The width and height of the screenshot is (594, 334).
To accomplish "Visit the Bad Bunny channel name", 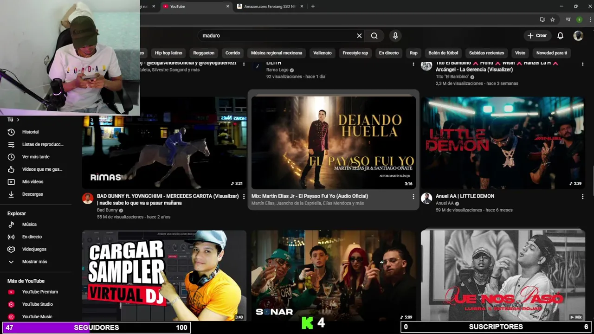I will coord(107,210).
